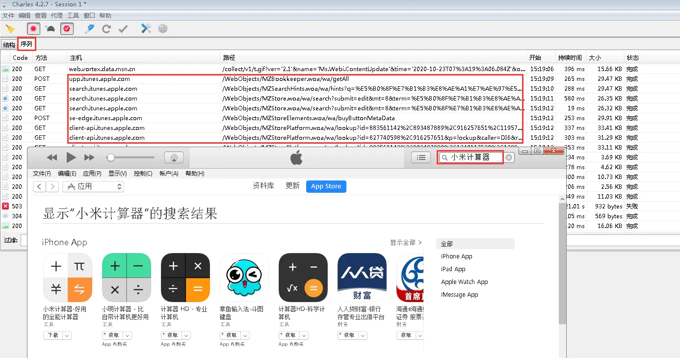
Task: Click the AirPlay icon button in iTunes
Action: 174,157
